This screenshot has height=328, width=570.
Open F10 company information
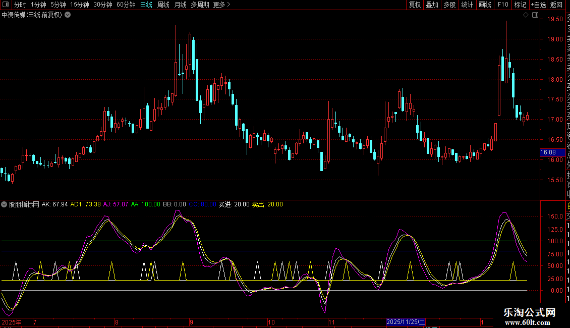coord(503,5)
